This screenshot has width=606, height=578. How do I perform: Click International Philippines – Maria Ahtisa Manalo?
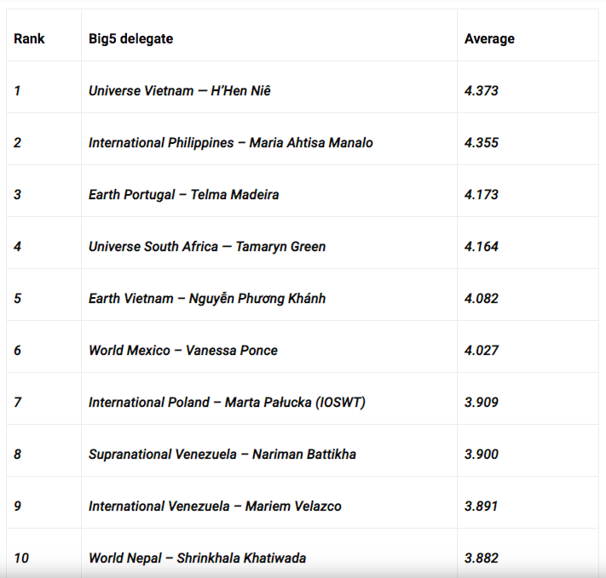click(230, 142)
